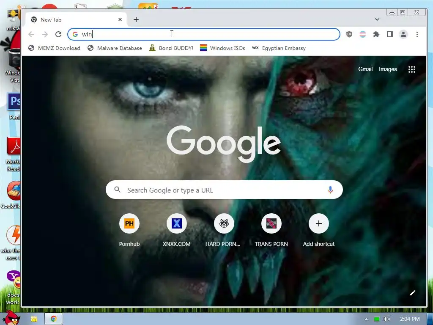
Task: Click the Chrome taskbar button
Action: tap(54, 319)
